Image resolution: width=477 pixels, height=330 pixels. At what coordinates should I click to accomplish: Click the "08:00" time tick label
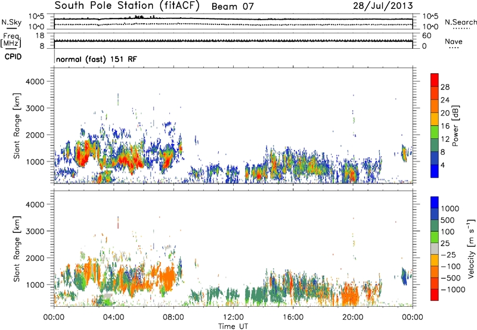coord(173,317)
